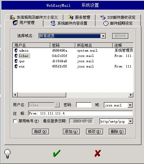Image resolution: width=144 pixels, height=164 pixels.
Task: Toggle the 禁用帐号 (F) checkbox
Action: [x=15, y=121]
